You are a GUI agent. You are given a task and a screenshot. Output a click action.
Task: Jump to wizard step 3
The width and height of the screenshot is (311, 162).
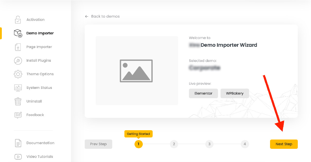point(209,144)
